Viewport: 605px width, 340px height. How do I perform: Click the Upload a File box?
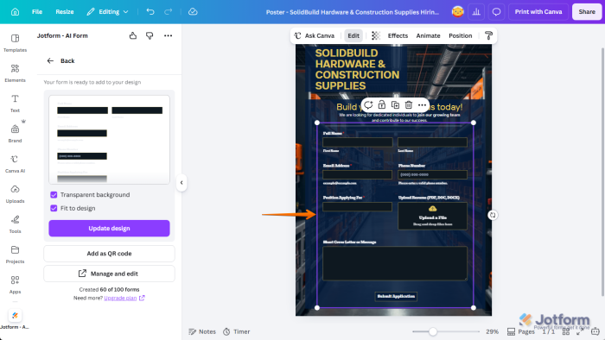point(432,216)
